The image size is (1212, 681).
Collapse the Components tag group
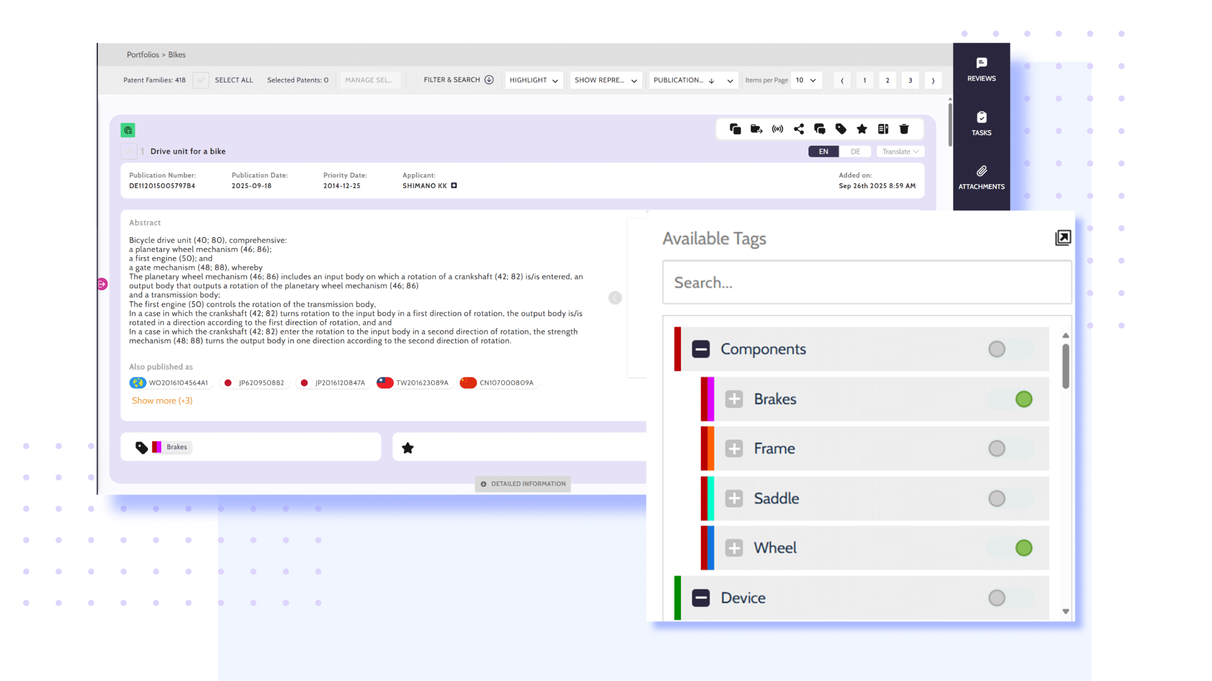(x=700, y=349)
